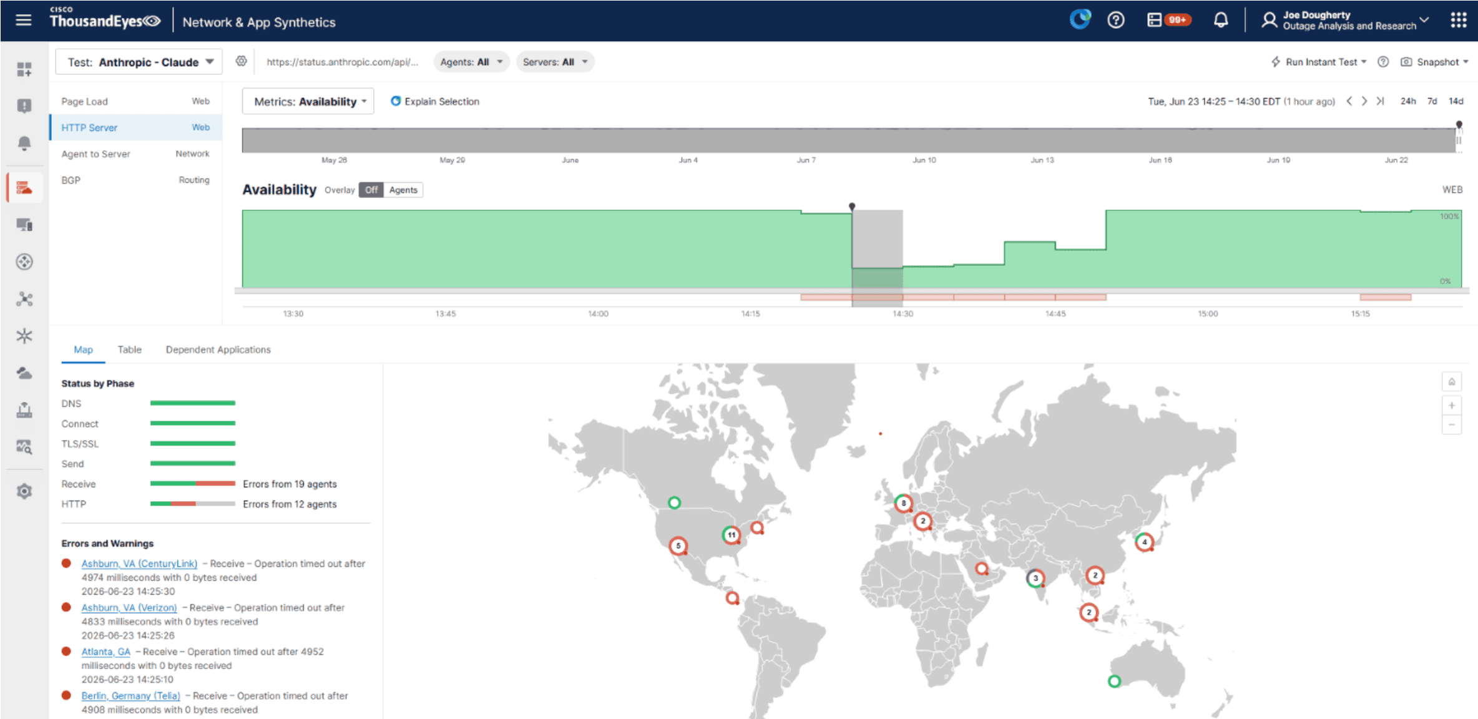Click the map home reset icon

[1452, 381]
